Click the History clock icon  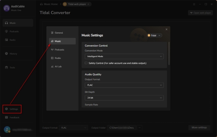coord(6,54)
